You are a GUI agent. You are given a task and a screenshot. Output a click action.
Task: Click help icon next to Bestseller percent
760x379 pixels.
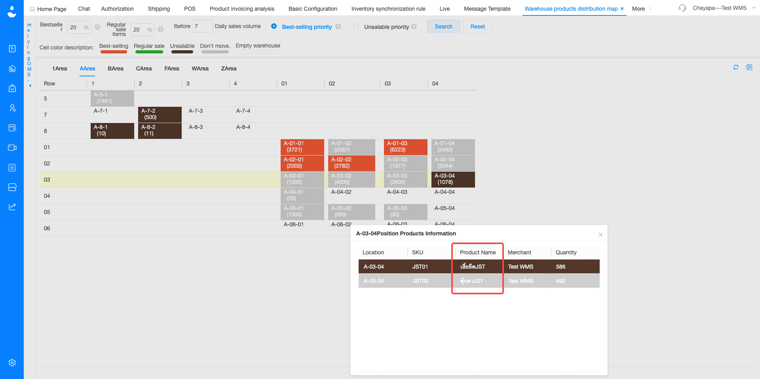97,27
